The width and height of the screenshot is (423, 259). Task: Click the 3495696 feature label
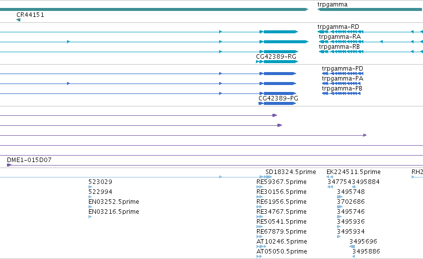[x=363, y=242]
